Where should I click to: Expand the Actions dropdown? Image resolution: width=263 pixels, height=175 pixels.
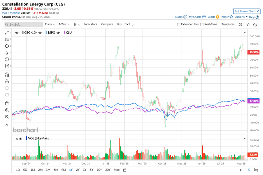[241, 17]
